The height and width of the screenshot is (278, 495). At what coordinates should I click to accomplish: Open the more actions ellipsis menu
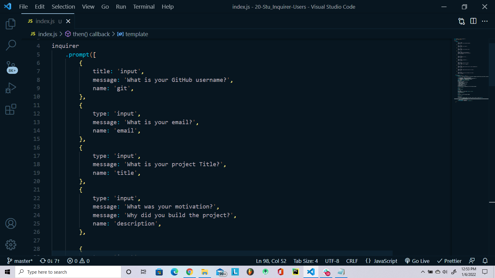pyautogui.click(x=485, y=21)
